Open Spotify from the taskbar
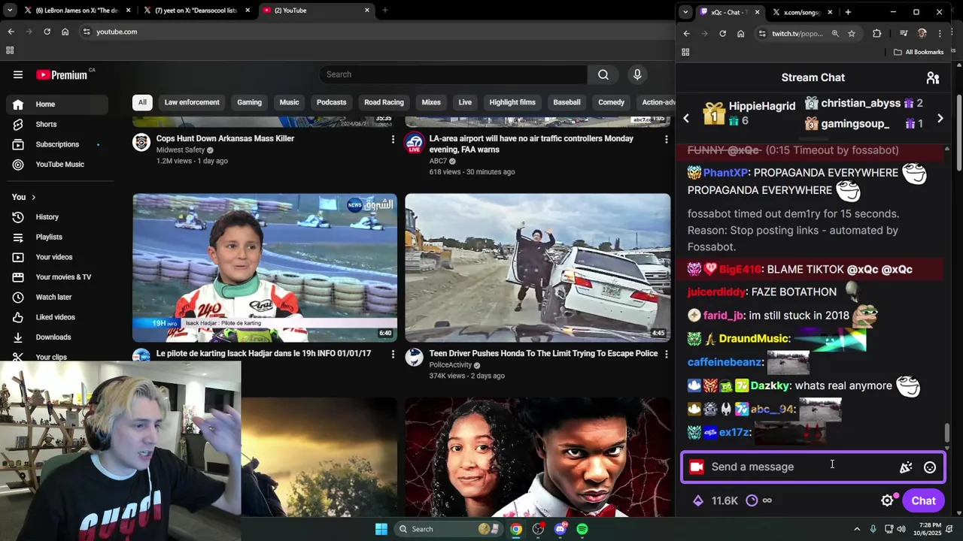963x541 pixels. point(582,529)
